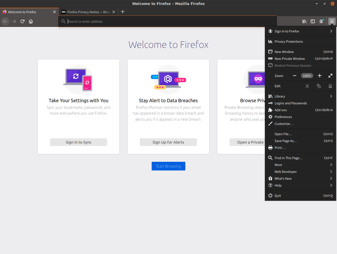Zoom out with the minus button
The width and height of the screenshot is (337, 254).
tap(295, 76)
